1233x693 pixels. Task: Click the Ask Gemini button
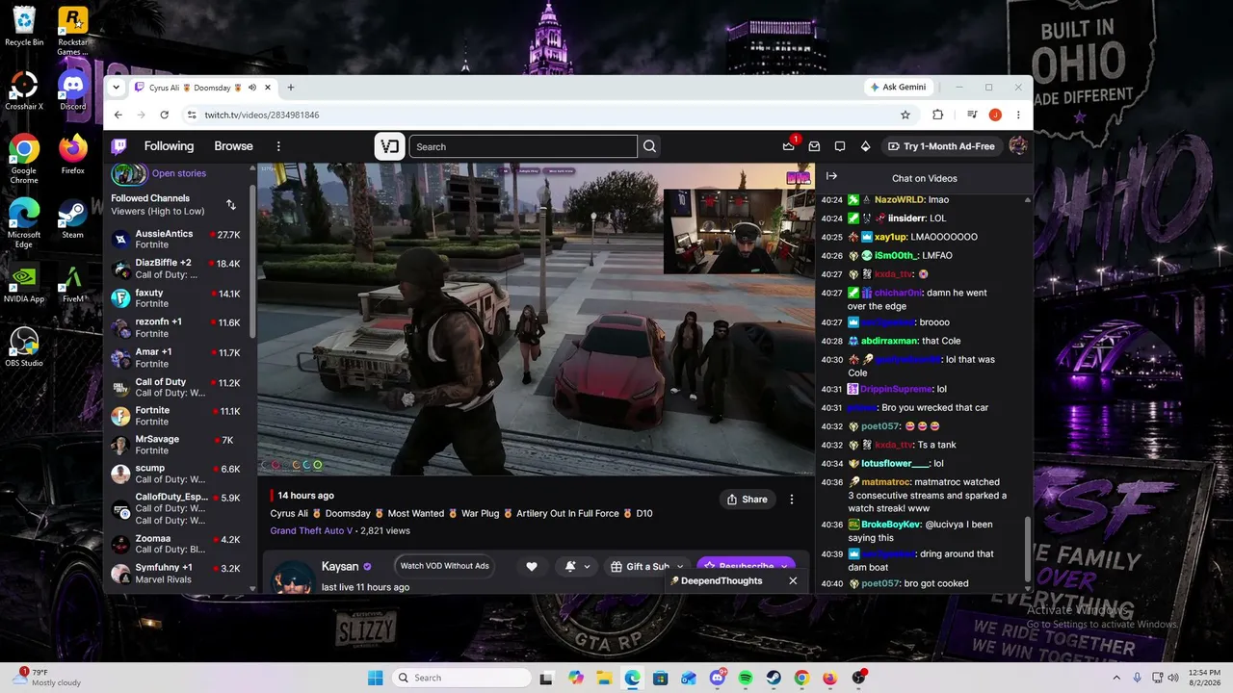coord(898,87)
